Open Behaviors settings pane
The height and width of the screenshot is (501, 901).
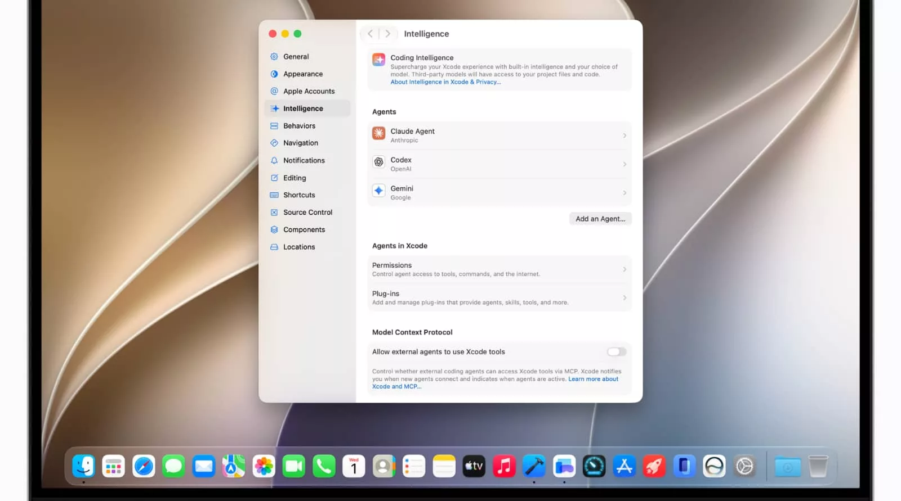[307, 126]
